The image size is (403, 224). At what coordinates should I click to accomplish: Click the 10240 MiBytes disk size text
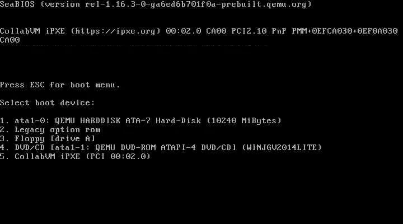(x=244, y=120)
